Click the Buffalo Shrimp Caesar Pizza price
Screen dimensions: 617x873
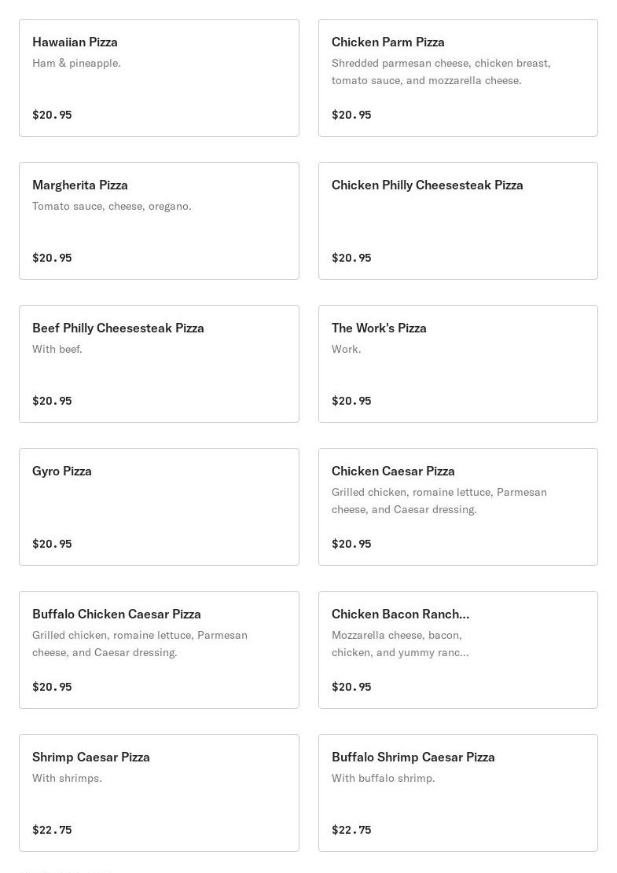coord(351,830)
